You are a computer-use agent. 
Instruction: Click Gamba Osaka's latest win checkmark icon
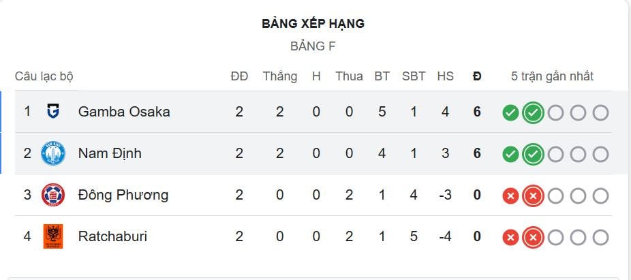[x=533, y=113]
